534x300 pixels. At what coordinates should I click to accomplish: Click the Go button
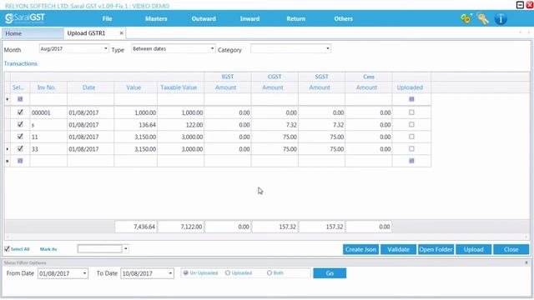330,273
